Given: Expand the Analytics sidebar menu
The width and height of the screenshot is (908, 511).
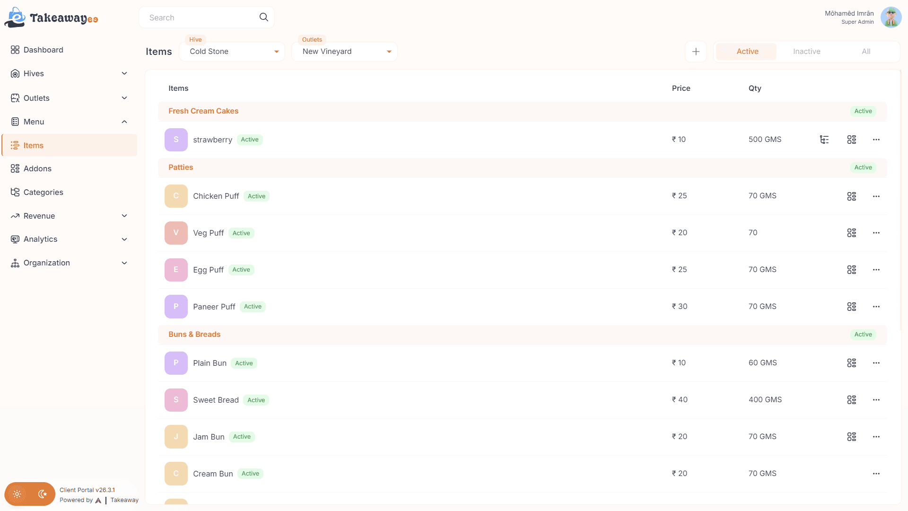Looking at the screenshot, I should tap(70, 239).
